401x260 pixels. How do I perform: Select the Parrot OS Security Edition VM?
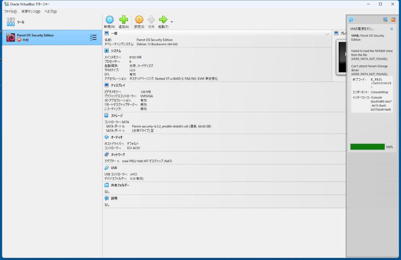coord(52,37)
